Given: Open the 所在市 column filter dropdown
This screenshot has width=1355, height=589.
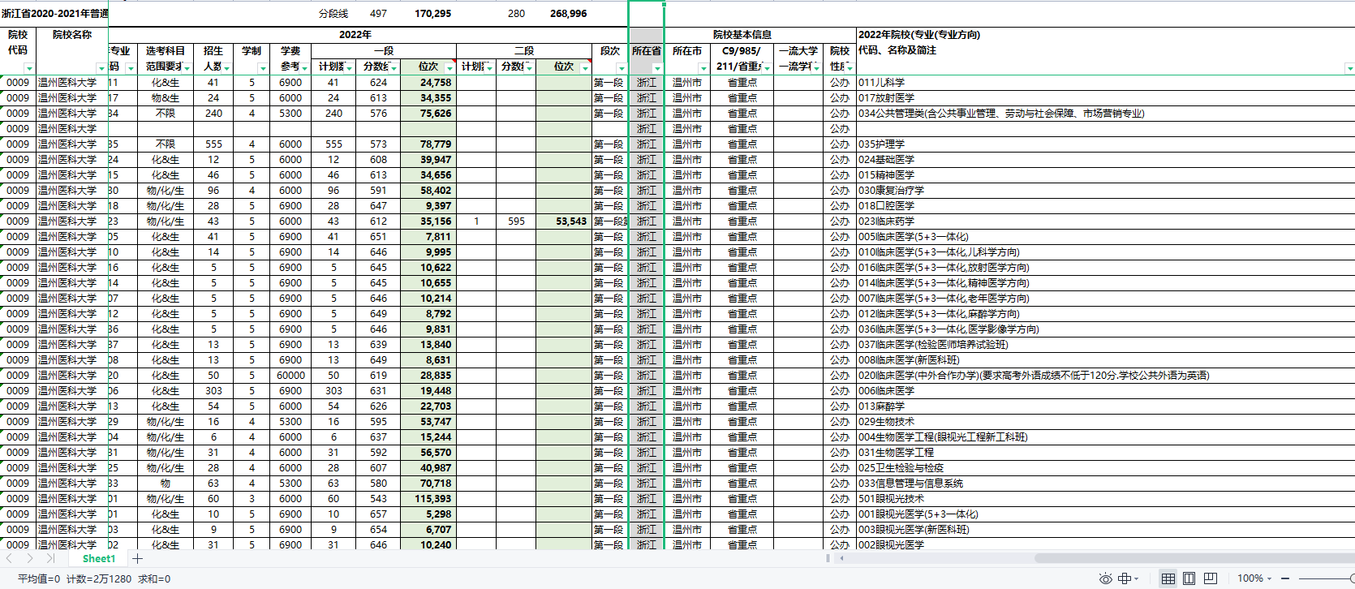Looking at the screenshot, I should (703, 68).
